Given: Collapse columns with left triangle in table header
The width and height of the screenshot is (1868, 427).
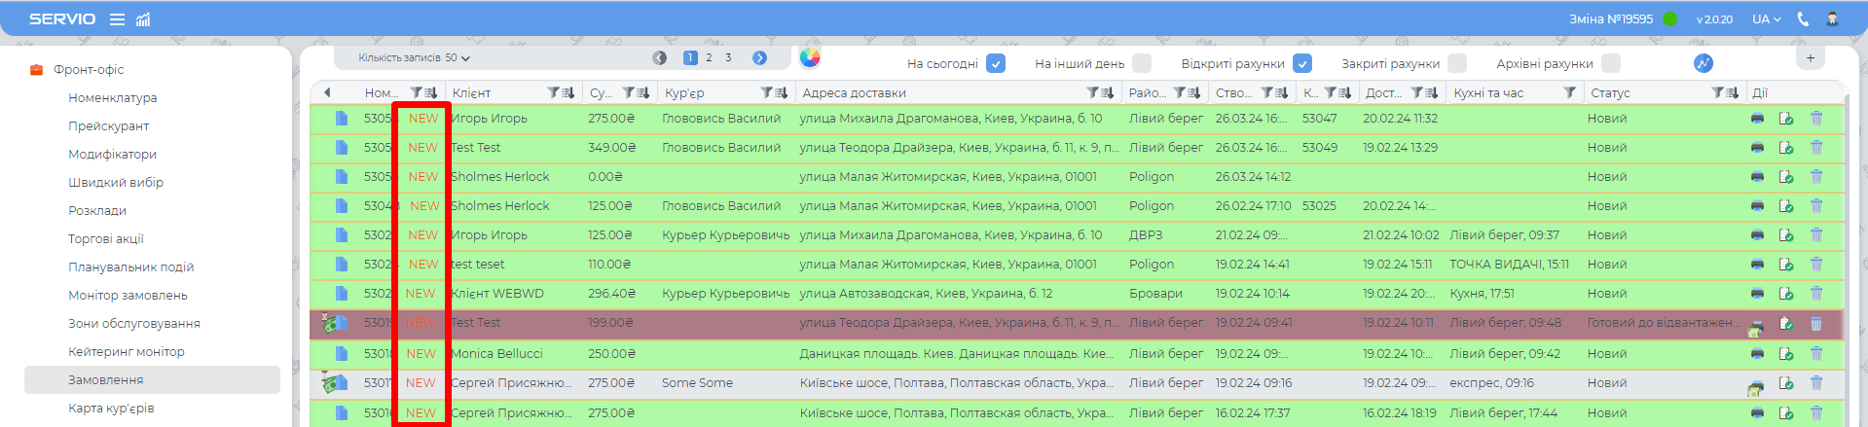Looking at the screenshot, I should click(327, 93).
